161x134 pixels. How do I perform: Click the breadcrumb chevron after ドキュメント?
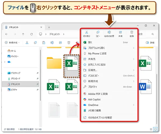pyautogui.click(x=64, y=34)
